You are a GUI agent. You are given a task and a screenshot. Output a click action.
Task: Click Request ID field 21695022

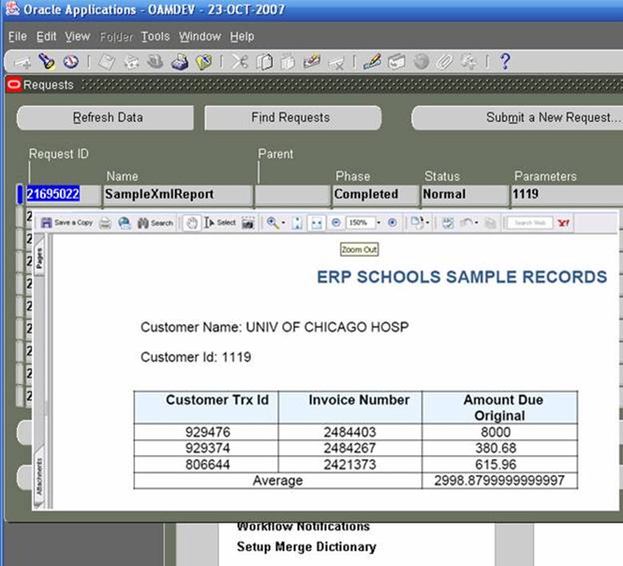(63, 194)
